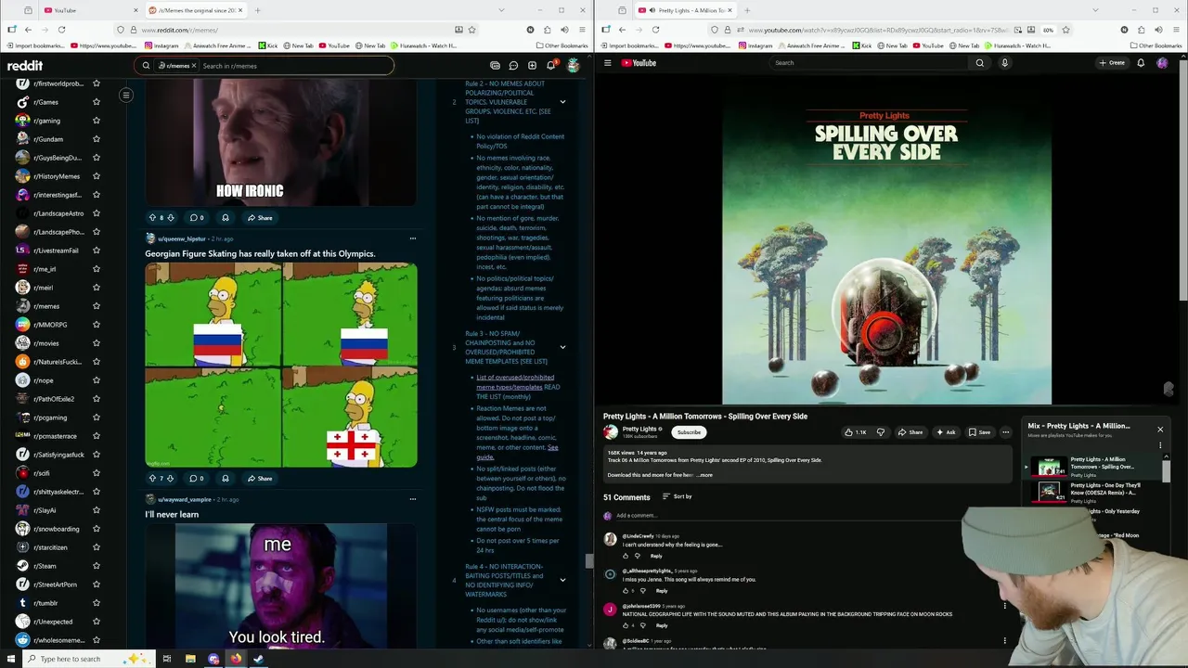Open overflow menu on queenw_hipstur post
Image resolution: width=1188 pixels, height=668 pixels.
[x=413, y=238]
